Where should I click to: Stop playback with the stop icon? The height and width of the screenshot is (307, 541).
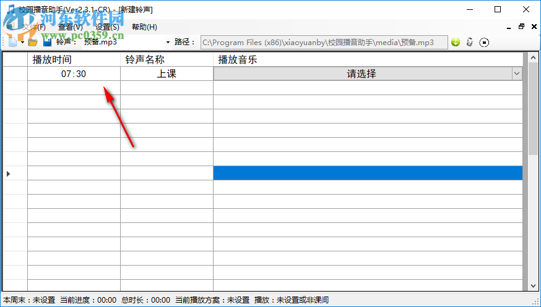tap(484, 43)
